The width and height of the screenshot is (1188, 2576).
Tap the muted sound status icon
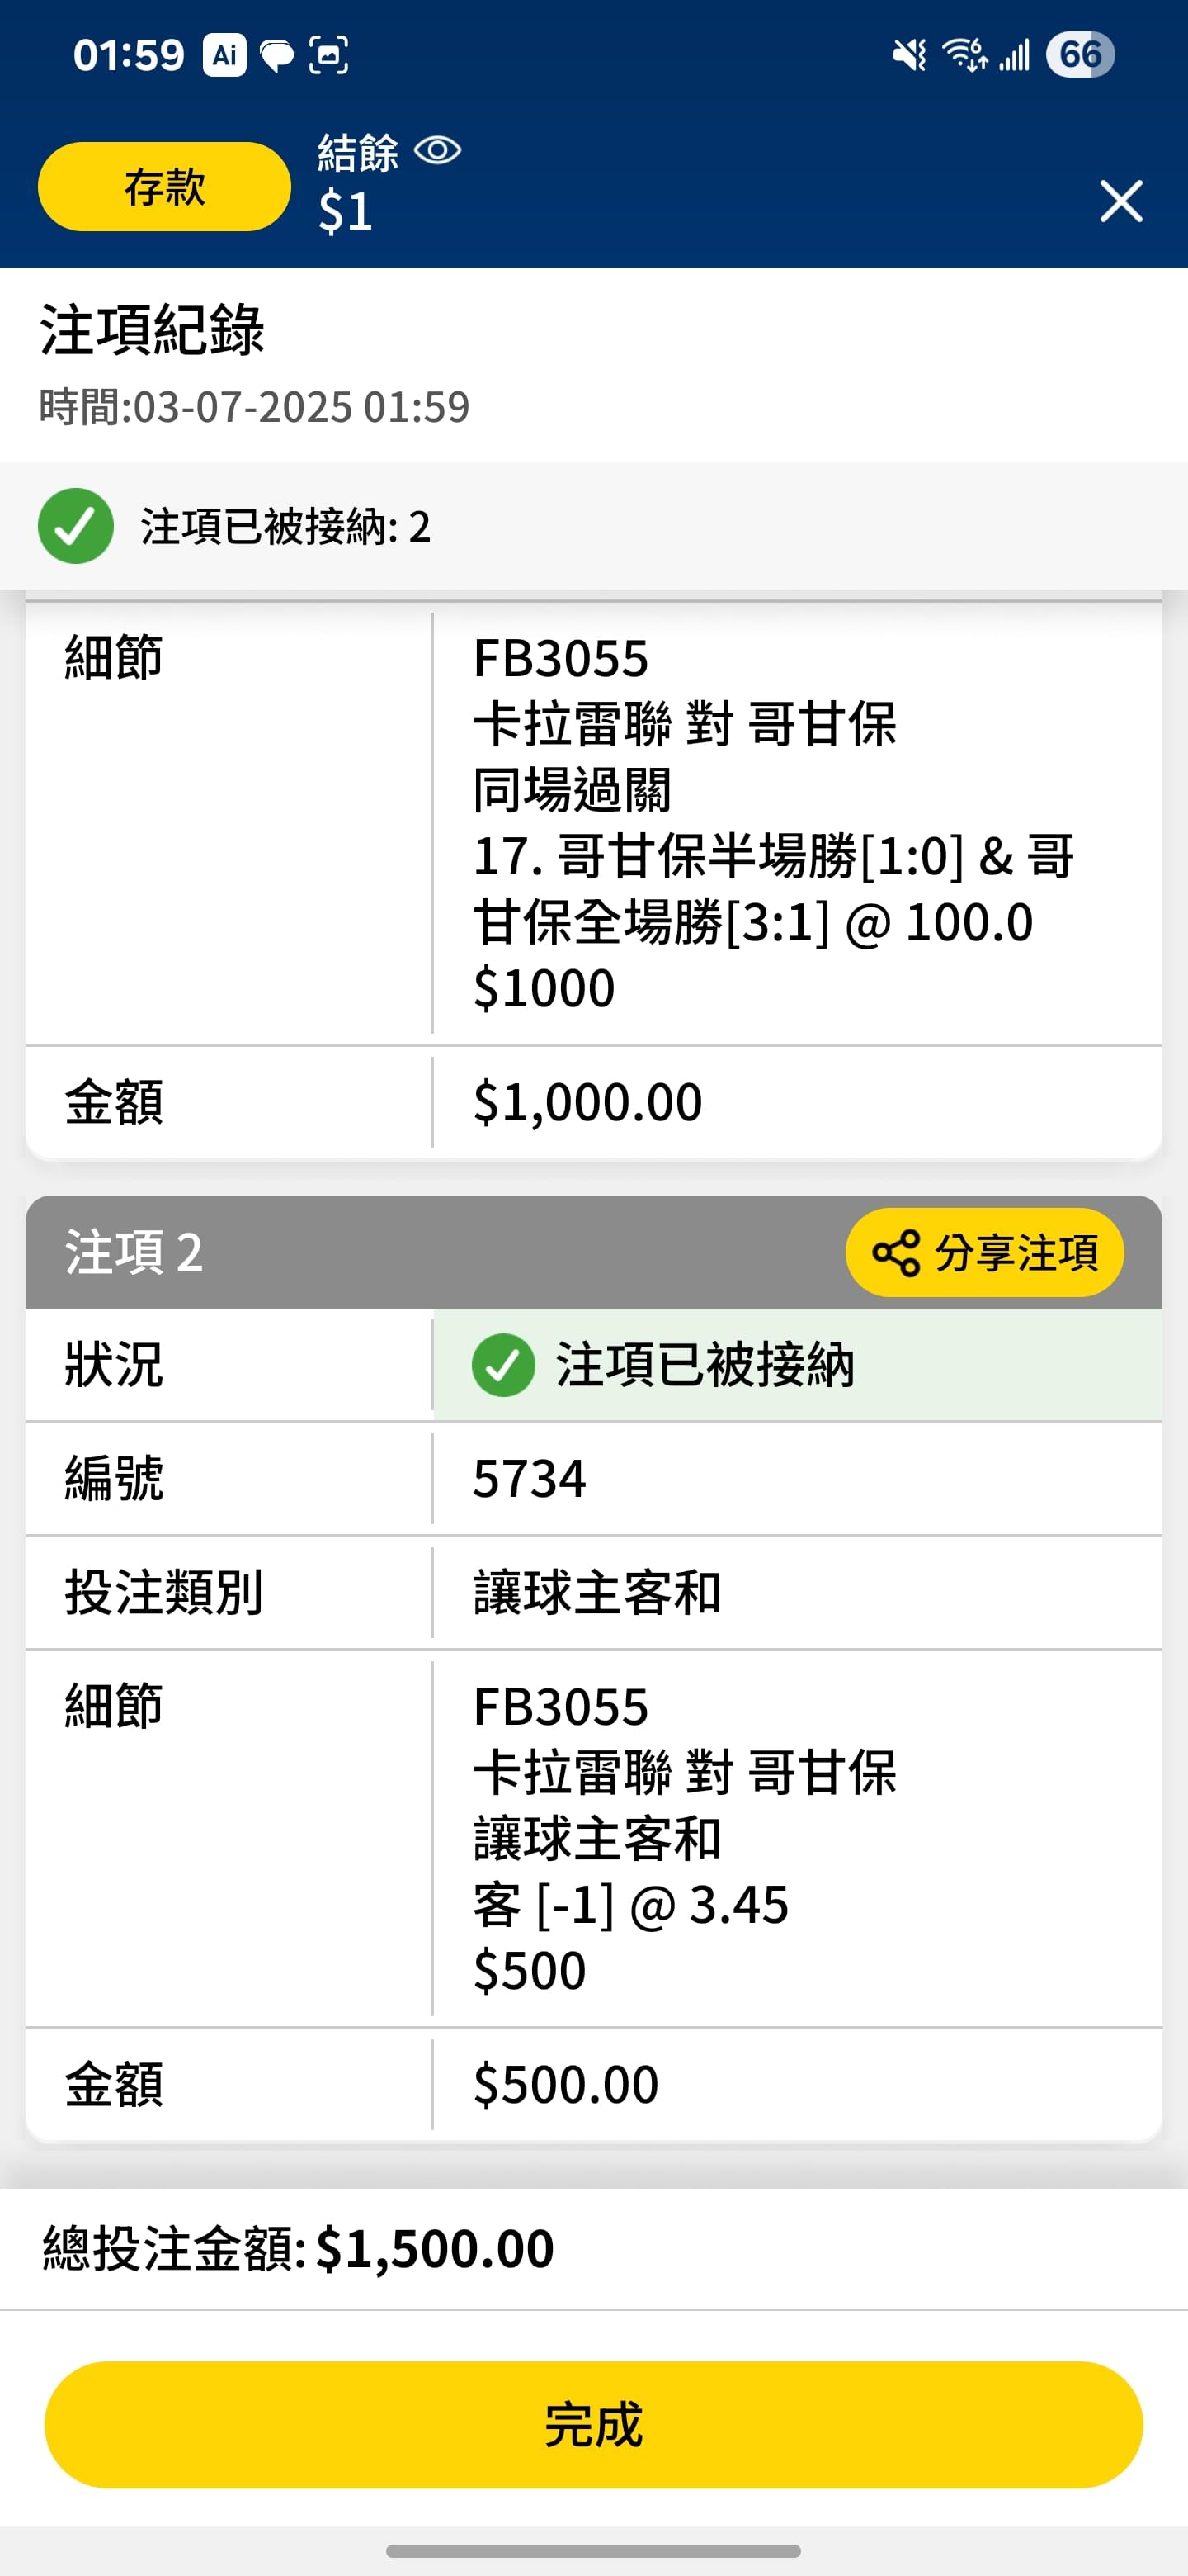(x=909, y=55)
